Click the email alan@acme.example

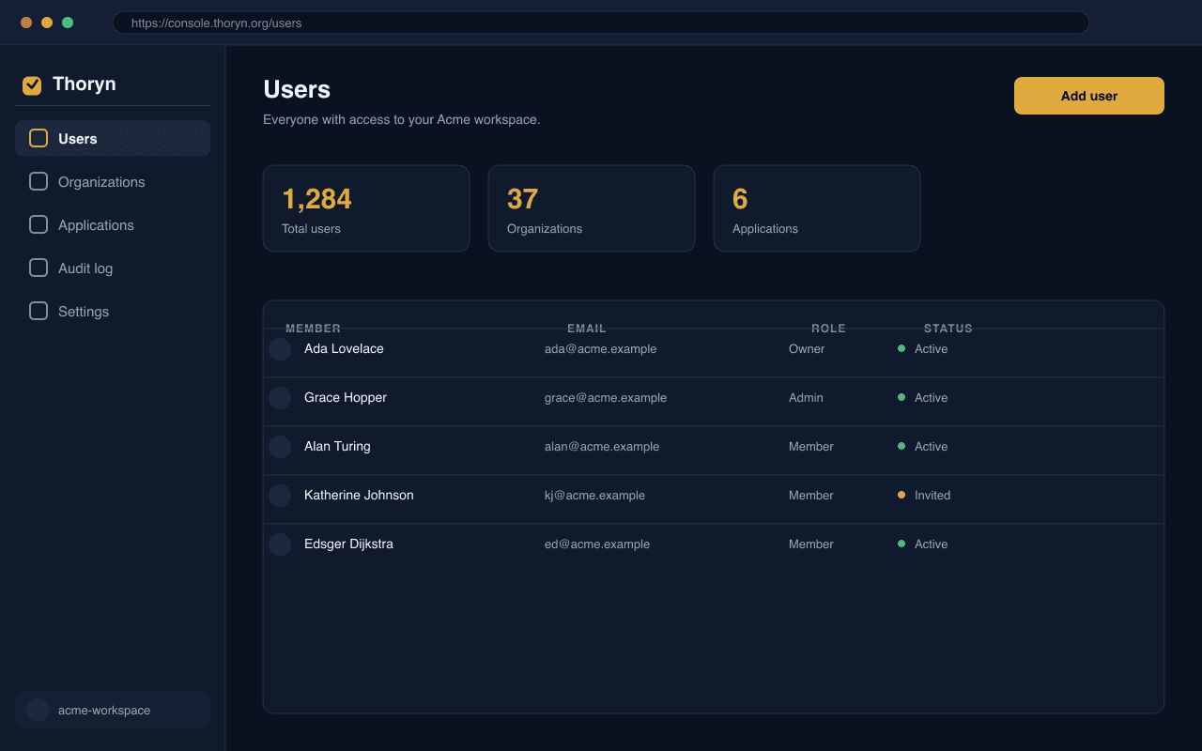click(602, 447)
